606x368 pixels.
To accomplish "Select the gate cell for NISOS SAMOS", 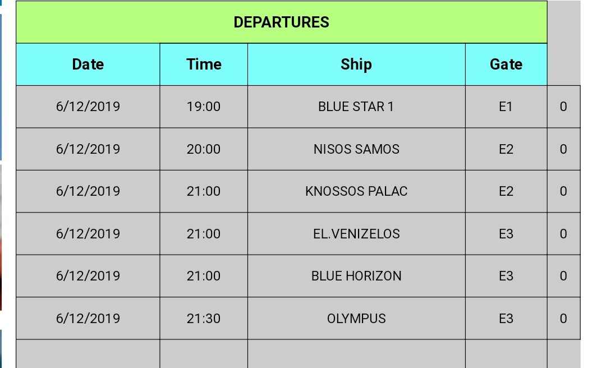I will coord(506,149).
